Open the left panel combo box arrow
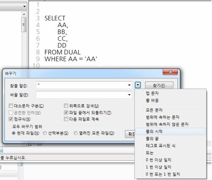 coord(24,6)
